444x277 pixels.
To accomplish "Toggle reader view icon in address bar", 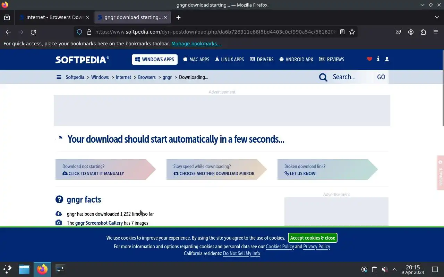I will coord(342,32).
